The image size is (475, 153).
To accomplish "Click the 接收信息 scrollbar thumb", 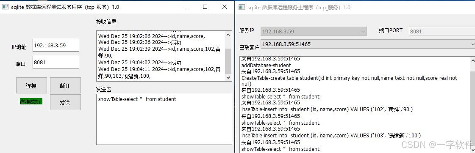I will click(228, 61).
